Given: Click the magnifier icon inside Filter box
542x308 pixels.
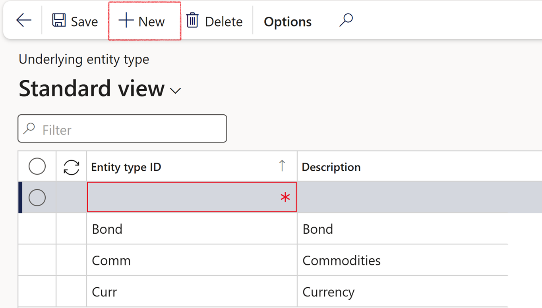Looking at the screenshot, I should coord(29,129).
